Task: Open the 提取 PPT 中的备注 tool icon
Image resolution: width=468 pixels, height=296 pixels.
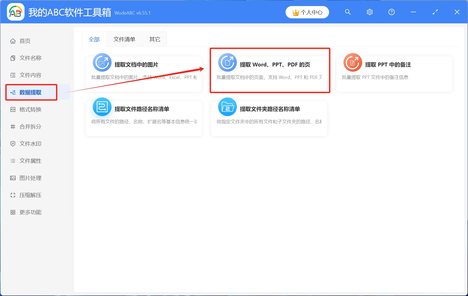Action: pyautogui.click(x=353, y=62)
